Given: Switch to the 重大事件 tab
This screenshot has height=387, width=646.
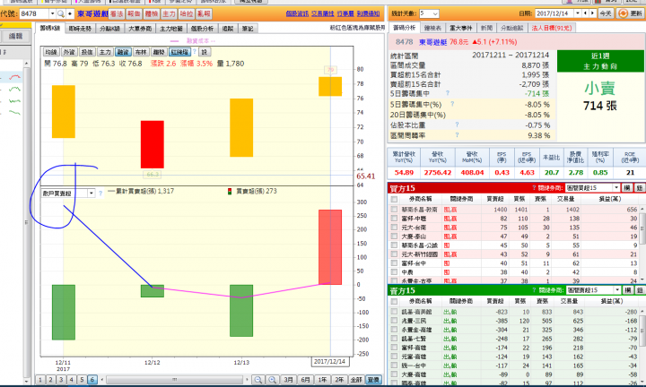Looking at the screenshot, I should point(460,28).
